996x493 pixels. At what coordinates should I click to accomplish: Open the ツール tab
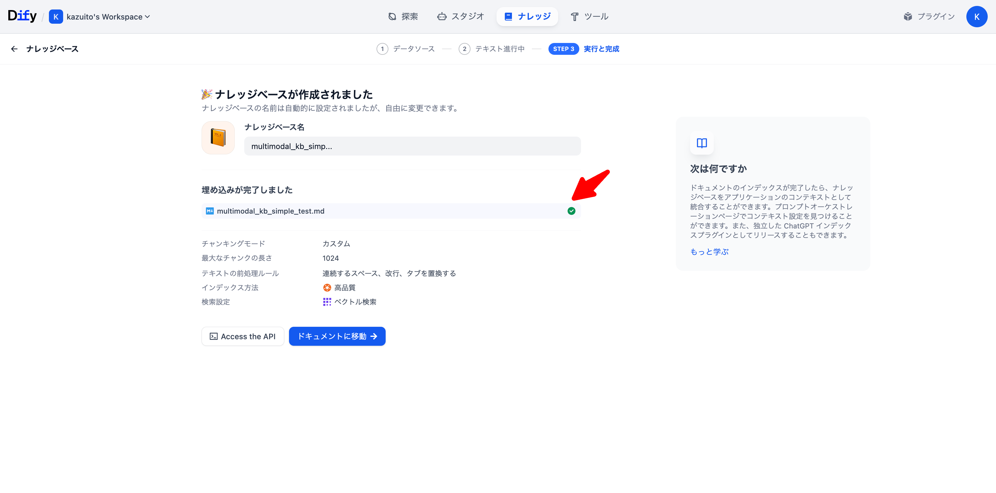(590, 17)
